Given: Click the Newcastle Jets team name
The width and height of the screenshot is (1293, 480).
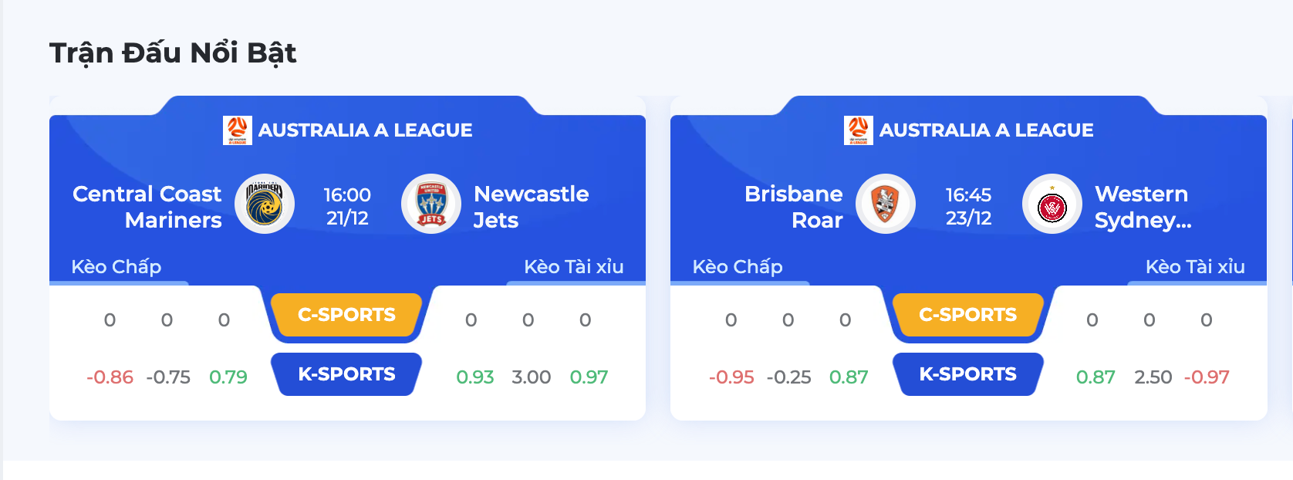Looking at the screenshot, I should pyautogui.click(x=531, y=207).
